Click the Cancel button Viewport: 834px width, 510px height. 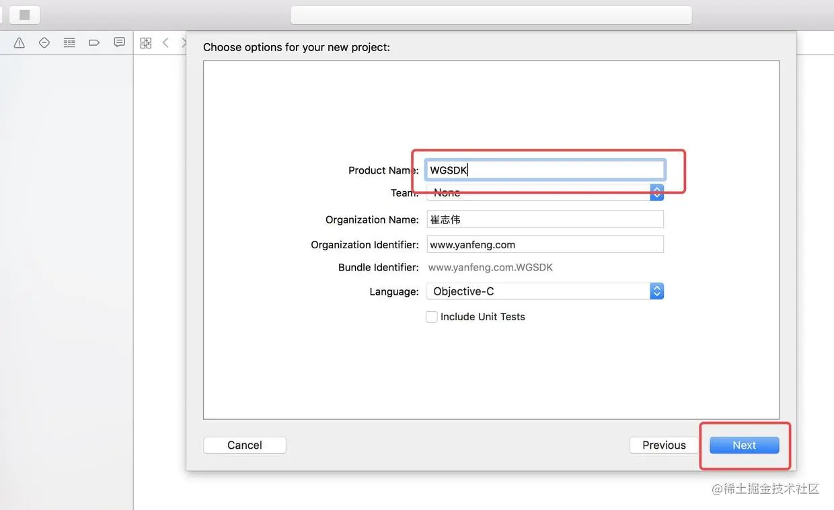(x=245, y=445)
